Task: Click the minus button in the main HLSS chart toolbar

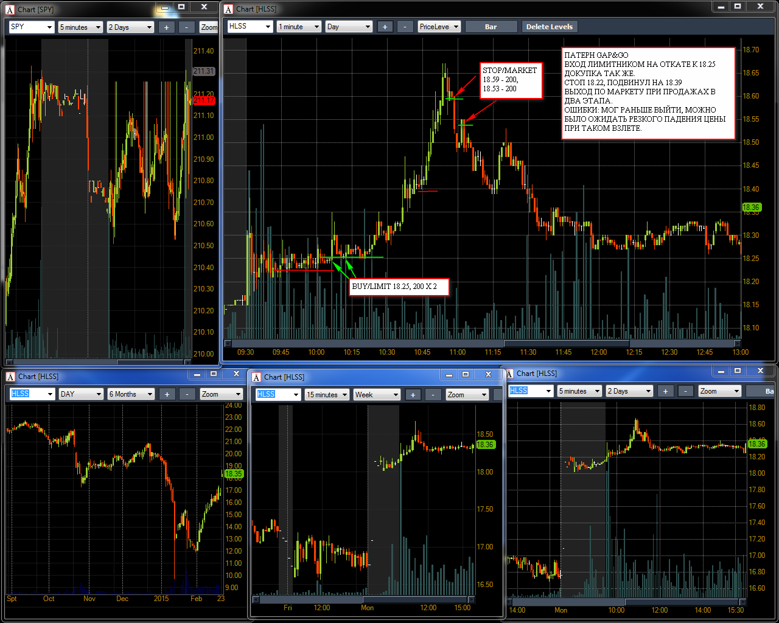Action: point(405,26)
